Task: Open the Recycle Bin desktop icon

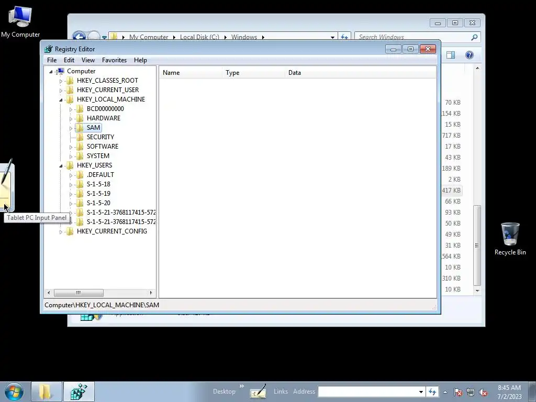Action: (510, 239)
